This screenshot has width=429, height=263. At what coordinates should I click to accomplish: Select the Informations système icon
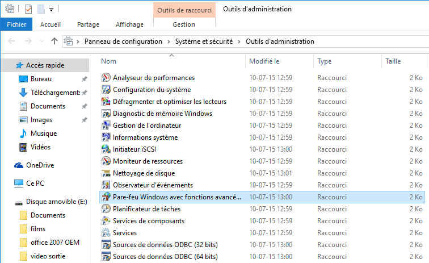[x=106, y=137]
